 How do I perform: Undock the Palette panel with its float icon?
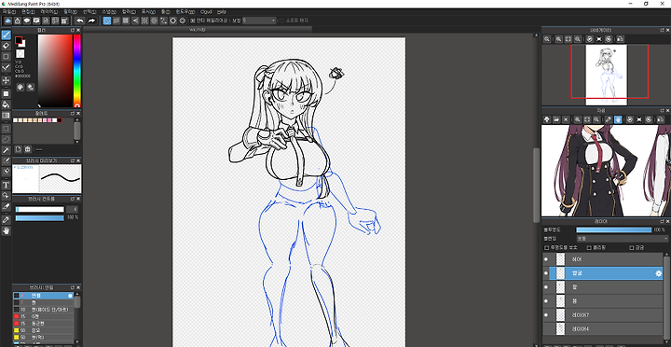pyautogui.click(x=73, y=114)
